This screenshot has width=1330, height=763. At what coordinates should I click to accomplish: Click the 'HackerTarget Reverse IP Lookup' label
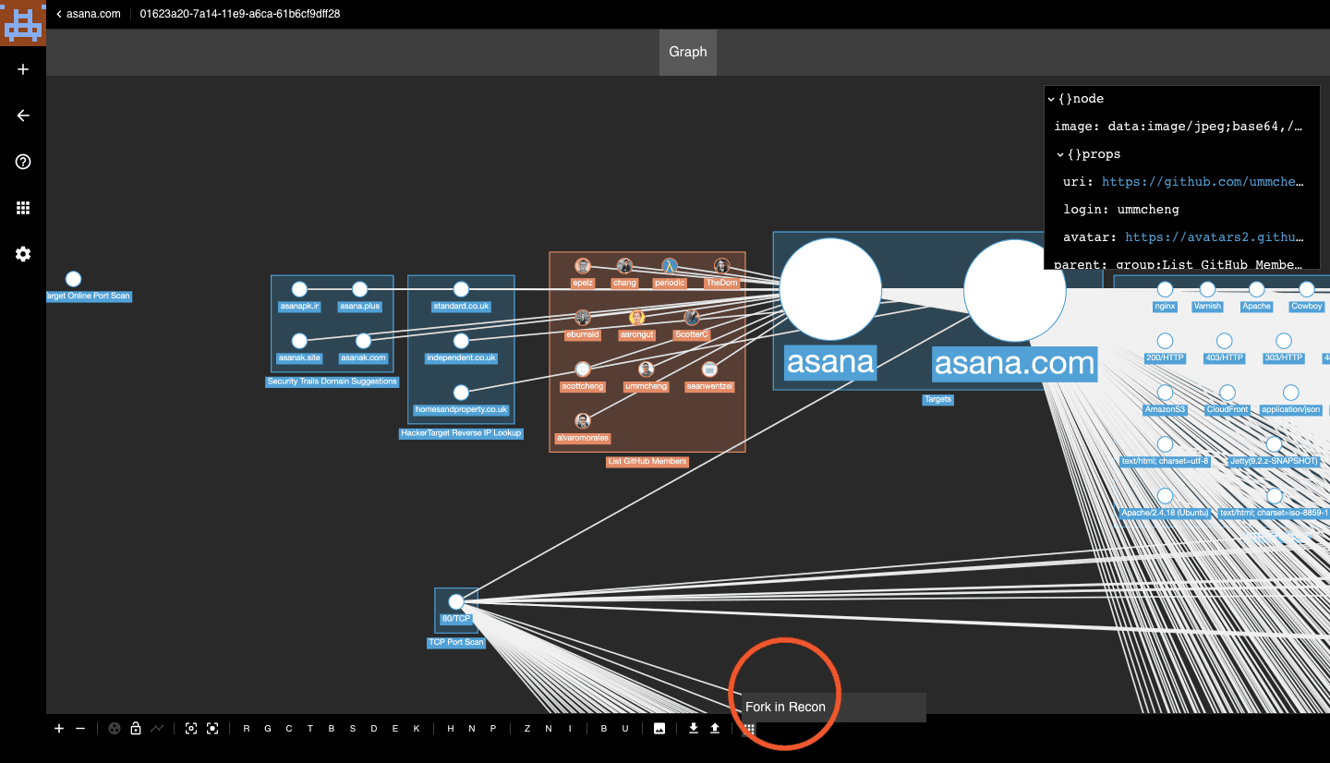(462, 433)
